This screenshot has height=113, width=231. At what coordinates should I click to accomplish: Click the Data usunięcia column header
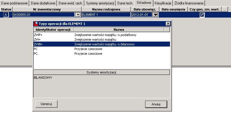tap(173, 9)
